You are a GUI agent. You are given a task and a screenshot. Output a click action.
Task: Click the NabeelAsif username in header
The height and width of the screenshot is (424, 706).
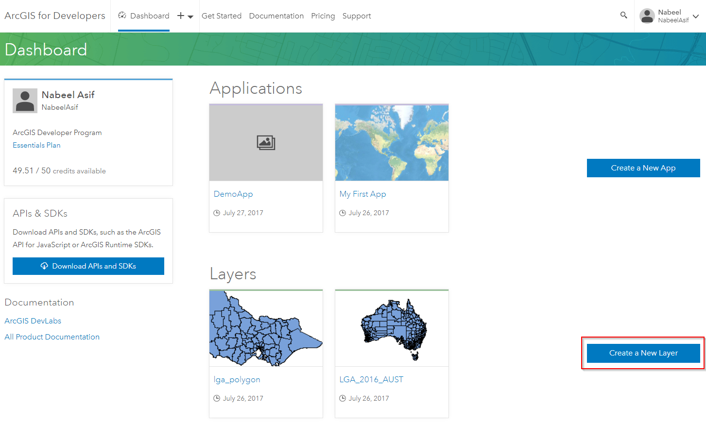click(x=673, y=20)
